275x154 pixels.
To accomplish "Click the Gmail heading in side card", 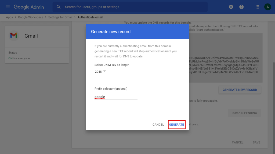I will 31,36.
